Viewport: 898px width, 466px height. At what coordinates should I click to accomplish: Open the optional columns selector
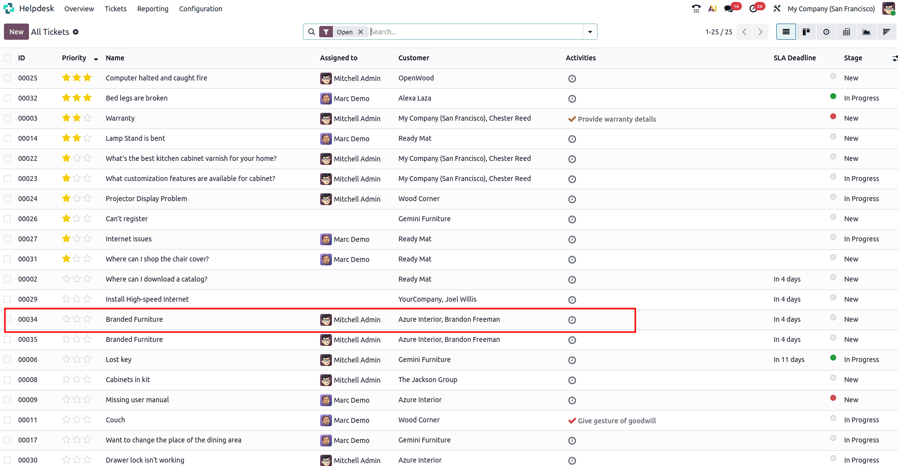pos(895,58)
